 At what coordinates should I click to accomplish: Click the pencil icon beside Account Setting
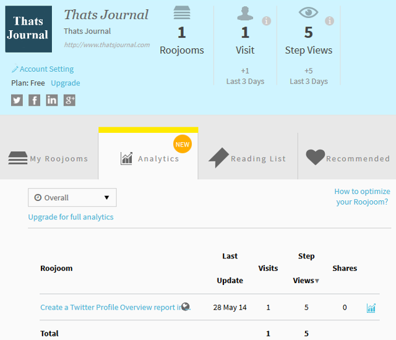click(15, 69)
